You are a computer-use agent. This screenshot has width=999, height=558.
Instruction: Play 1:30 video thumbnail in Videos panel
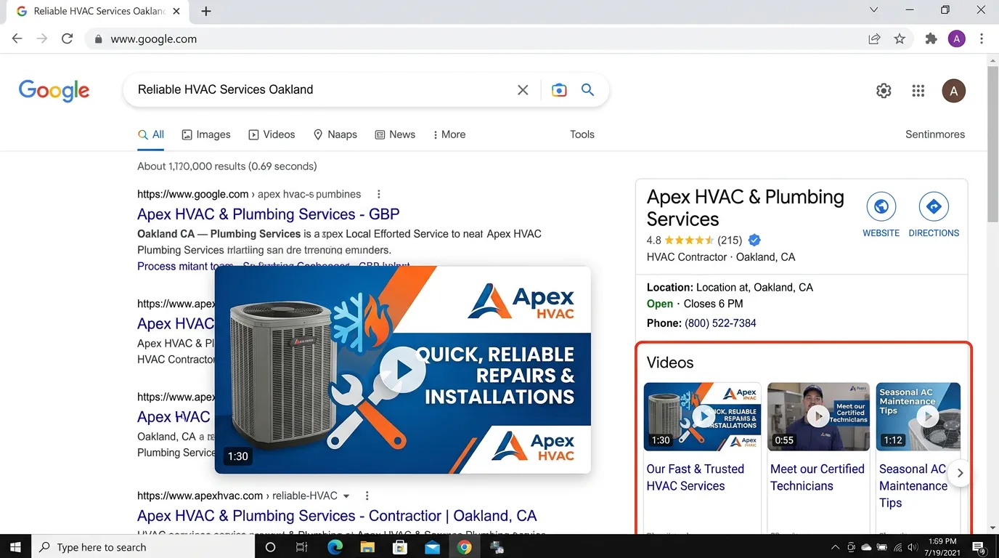(x=702, y=417)
